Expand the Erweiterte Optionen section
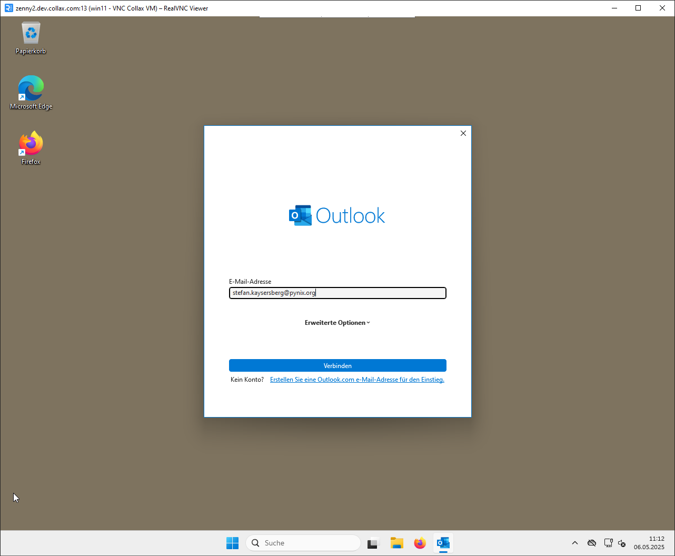This screenshot has height=556, width=675. (x=337, y=322)
